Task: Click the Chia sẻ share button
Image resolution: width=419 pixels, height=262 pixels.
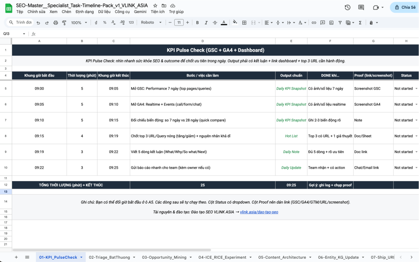Action: 405,7
